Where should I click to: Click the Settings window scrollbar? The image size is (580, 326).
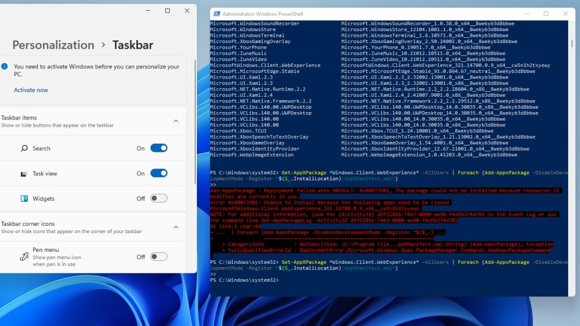coord(195,122)
